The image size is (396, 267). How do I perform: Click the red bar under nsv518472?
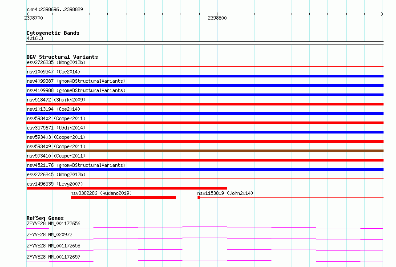205,104
